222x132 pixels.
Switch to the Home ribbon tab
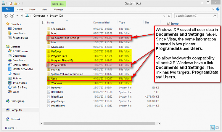(x=20, y=9)
